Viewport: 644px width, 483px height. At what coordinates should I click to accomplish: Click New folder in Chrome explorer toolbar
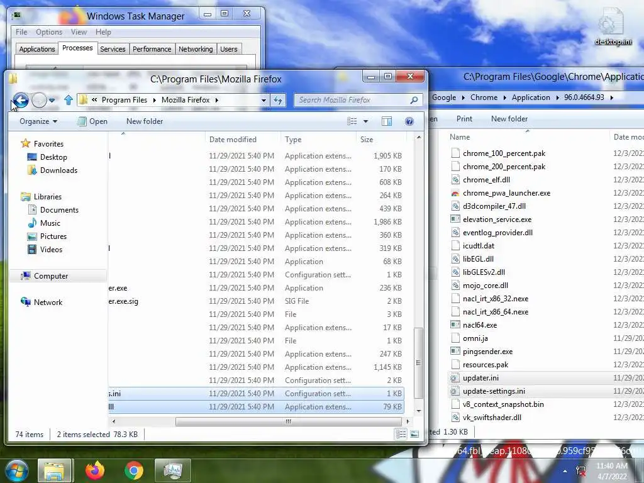pyautogui.click(x=509, y=119)
